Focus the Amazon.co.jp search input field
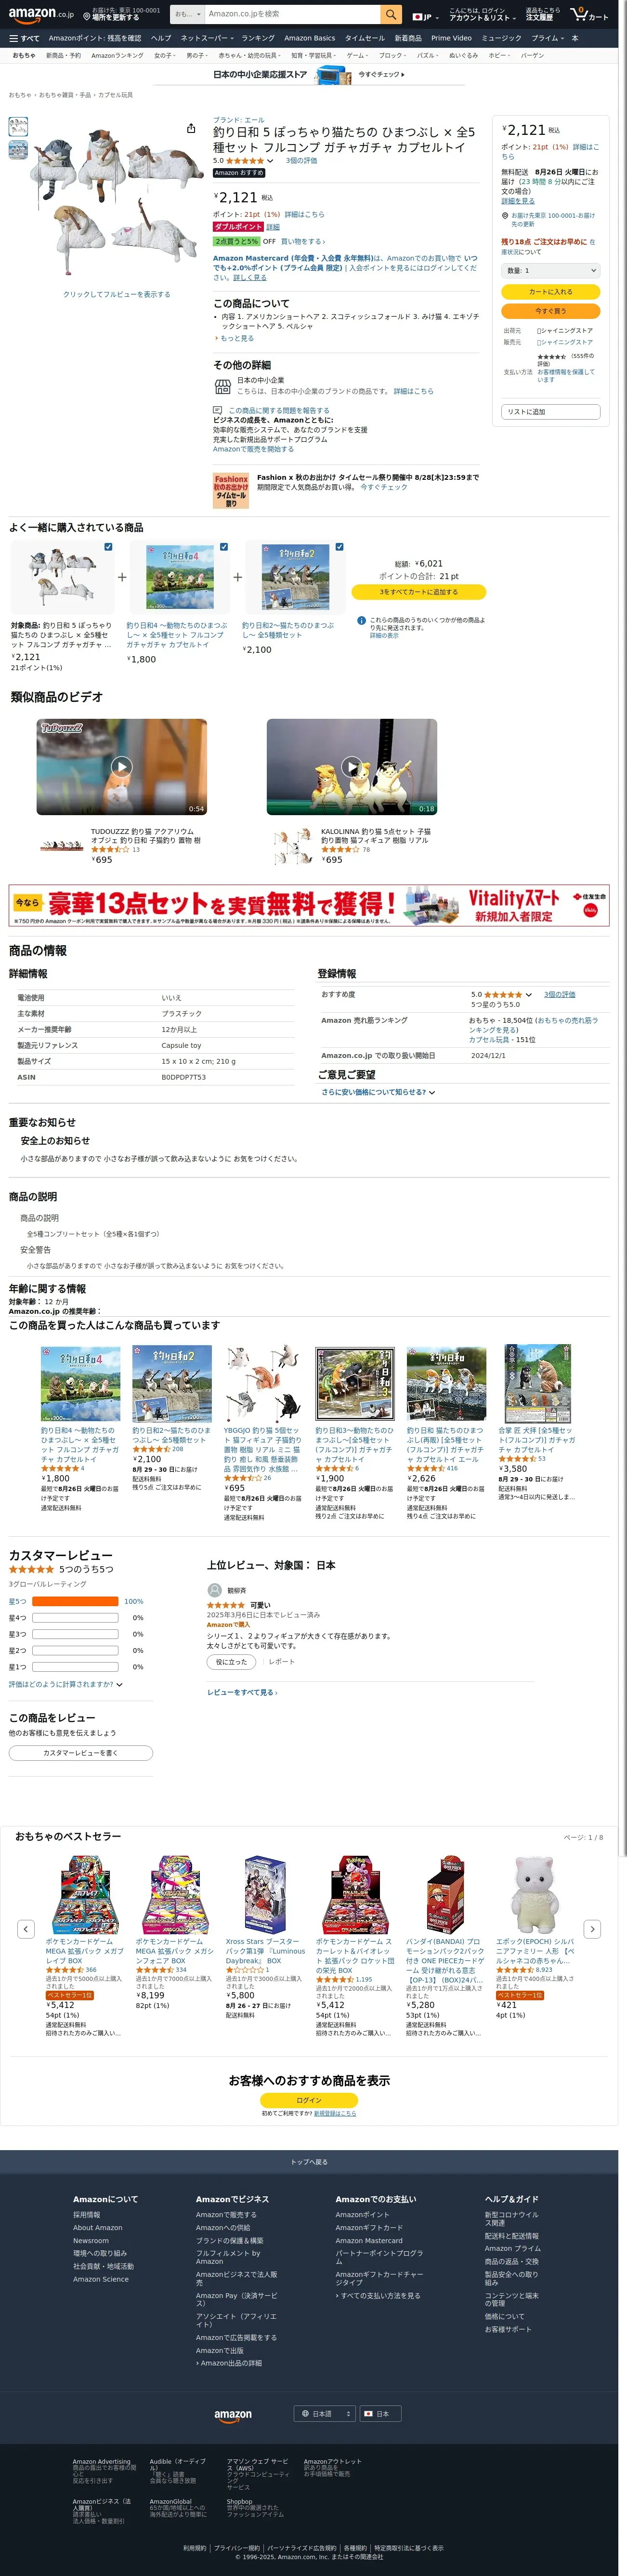 pos(292,14)
